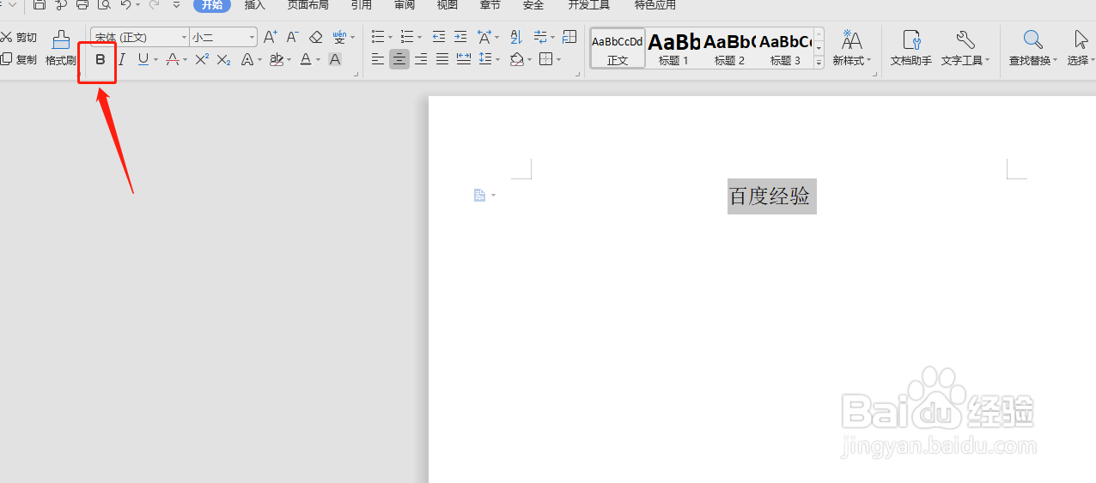
Task: Click the Cut (剪切) button
Action: (19, 38)
